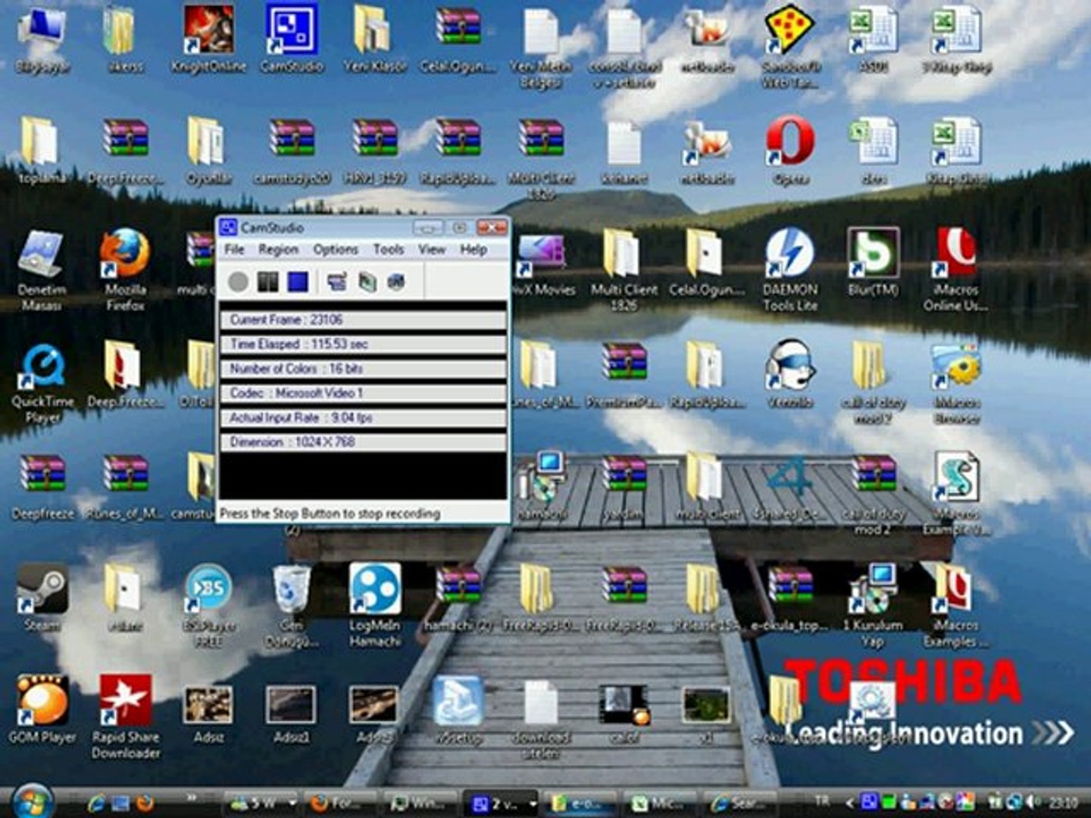Stop recording with the blue square button
This screenshot has height=818, width=1091.
pyautogui.click(x=298, y=283)
